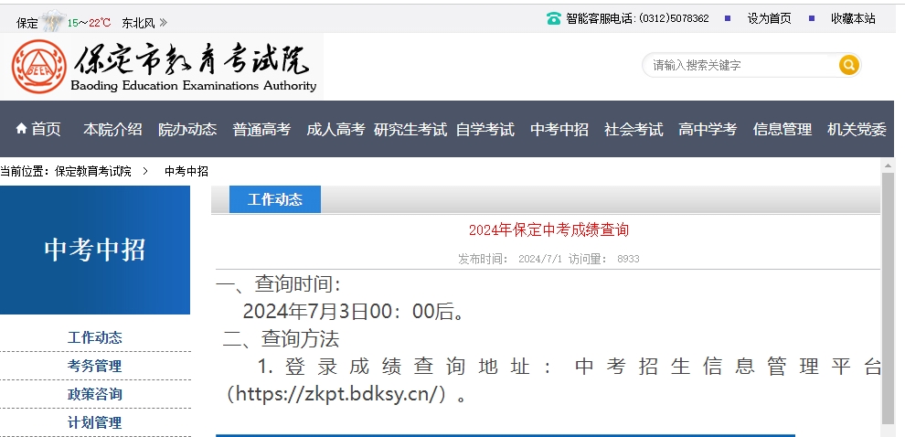Click the orange search magnifier icon

click(x=848, y=65)
